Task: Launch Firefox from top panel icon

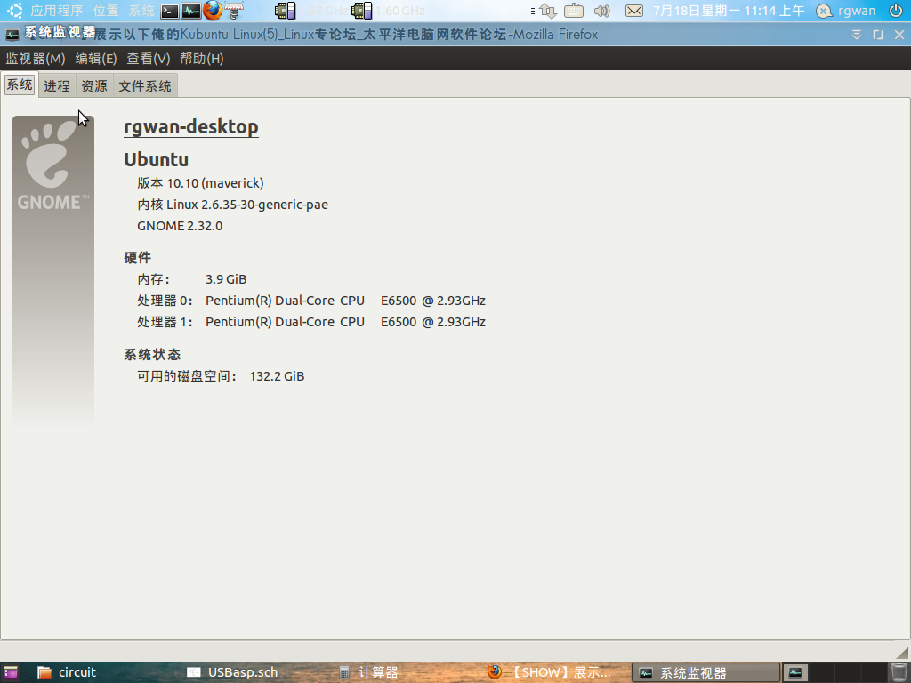Action: coord(213,11)
